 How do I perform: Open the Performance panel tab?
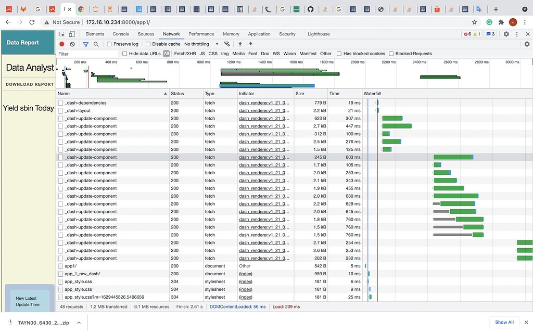[201, 34]
